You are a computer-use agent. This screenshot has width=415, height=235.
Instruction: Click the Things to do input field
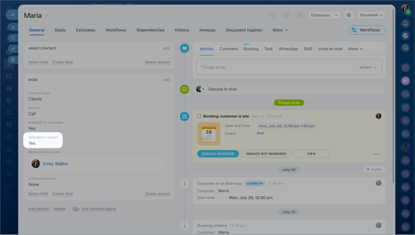click(276, 67)
